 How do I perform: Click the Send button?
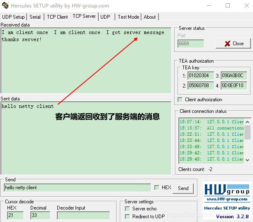[183, 188]
